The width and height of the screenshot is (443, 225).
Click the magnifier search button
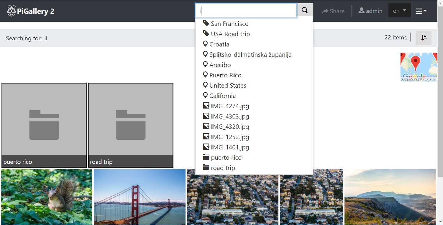(x=305, y=11)
